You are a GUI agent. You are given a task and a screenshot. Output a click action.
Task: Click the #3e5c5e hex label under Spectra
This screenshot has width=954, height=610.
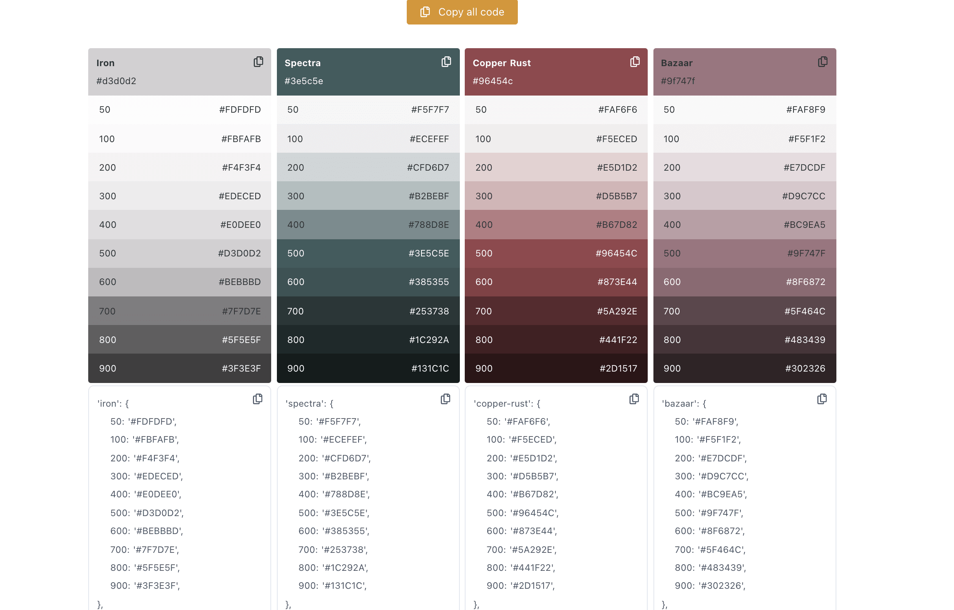(x=303, y=81)
